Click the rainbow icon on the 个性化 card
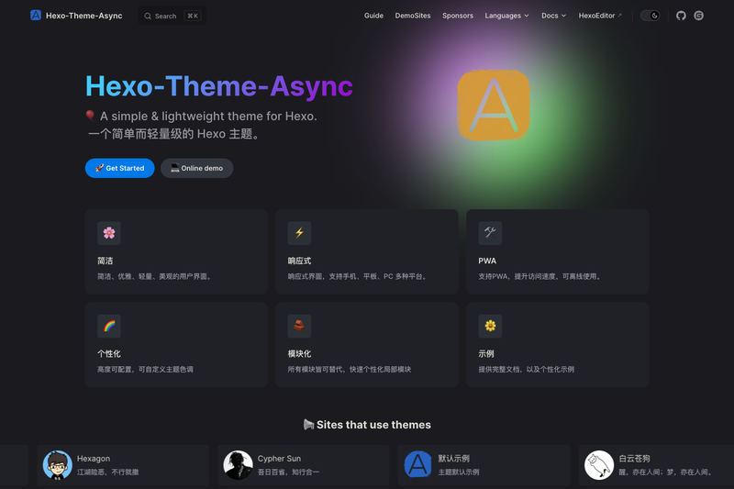Image resolution: width=734 pixels, height=489 pixels. pos(109,327)
